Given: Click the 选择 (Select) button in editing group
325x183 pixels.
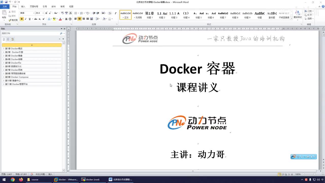Looking at the screenshot, I should (x=309, y=19).
